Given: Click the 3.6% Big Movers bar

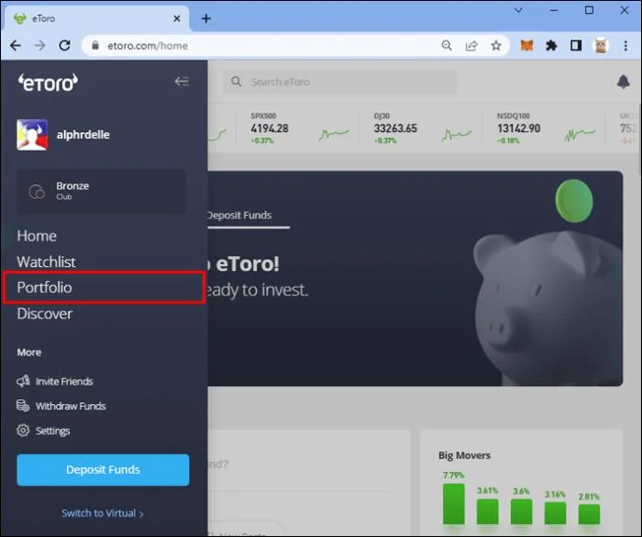Looking at the screenshot, I should click(521, 512).
